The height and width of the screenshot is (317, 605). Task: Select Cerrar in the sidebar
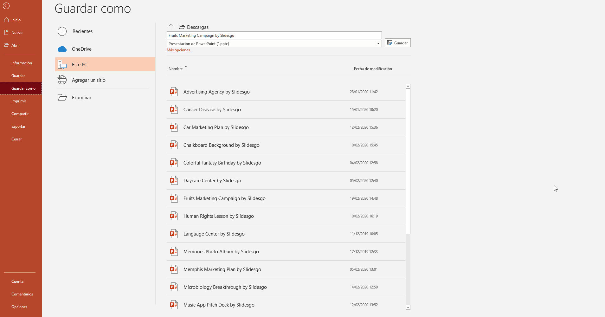[x=21, y=139]
